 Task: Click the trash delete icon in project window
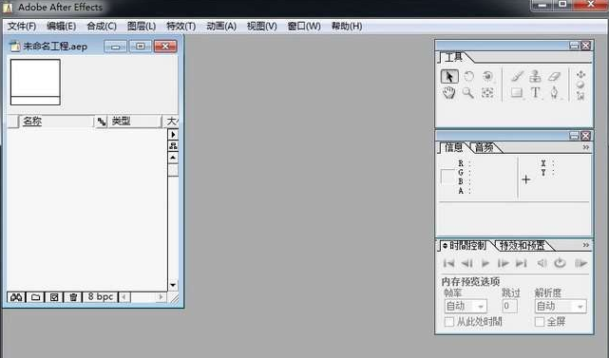pos(73,297)
